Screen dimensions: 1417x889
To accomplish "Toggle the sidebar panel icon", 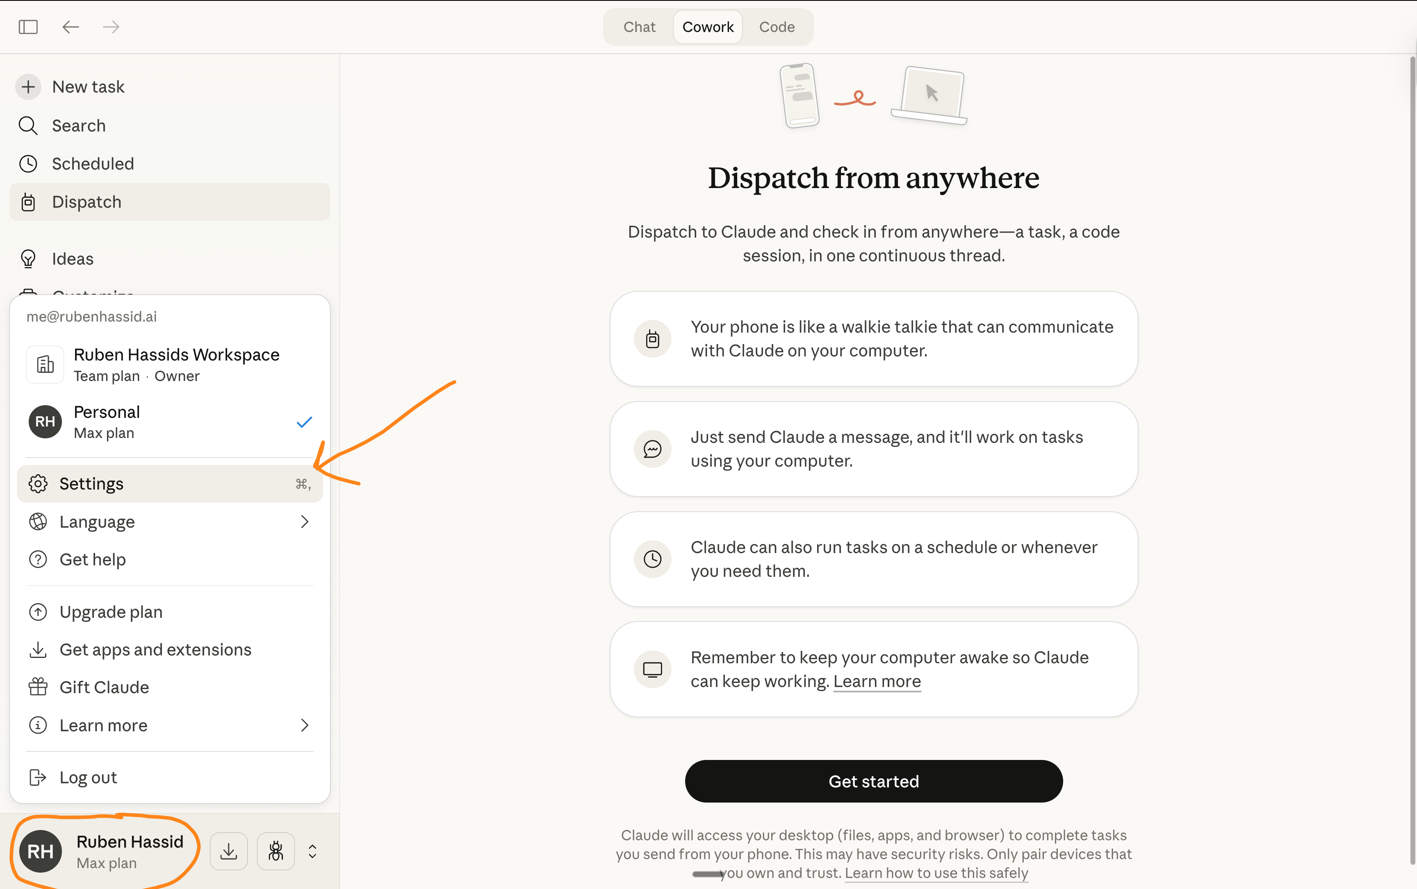I will (x=28, y=27).
